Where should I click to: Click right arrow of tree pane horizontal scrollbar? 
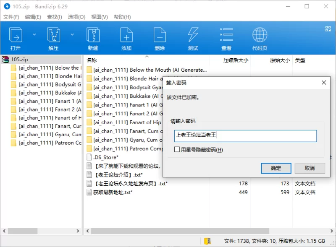[78, 231]
